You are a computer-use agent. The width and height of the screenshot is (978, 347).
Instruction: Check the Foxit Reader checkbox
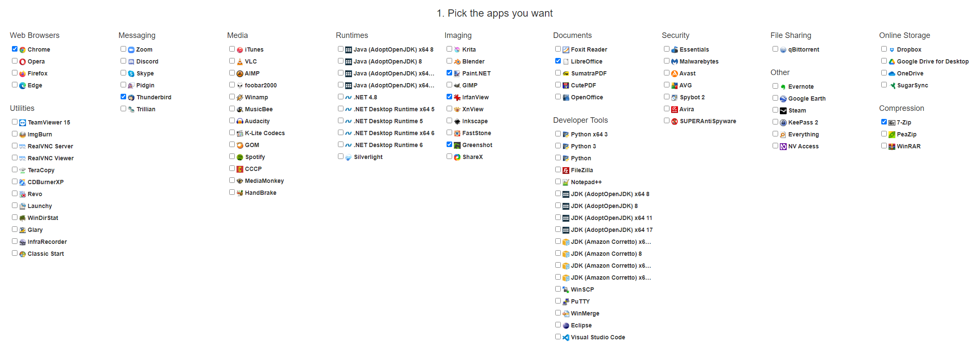tap(558, 49)
